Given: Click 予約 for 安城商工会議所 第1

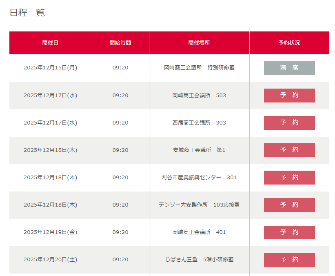Looking at the screenshot, I should tap(289, 150).
